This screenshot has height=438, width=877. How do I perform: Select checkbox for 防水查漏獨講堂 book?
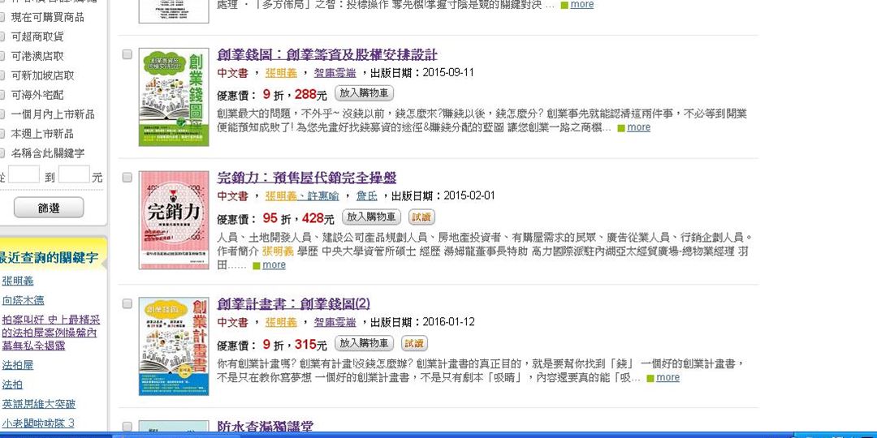pos(127,427)
